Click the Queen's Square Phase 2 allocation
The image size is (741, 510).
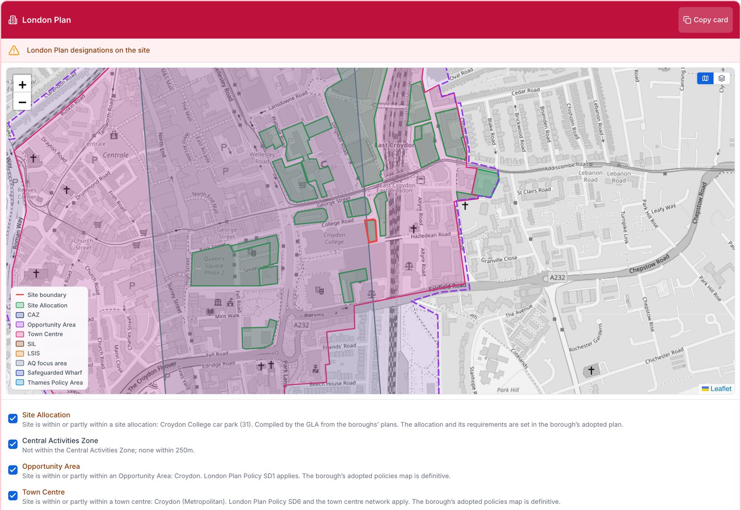(x=214, y=266)
